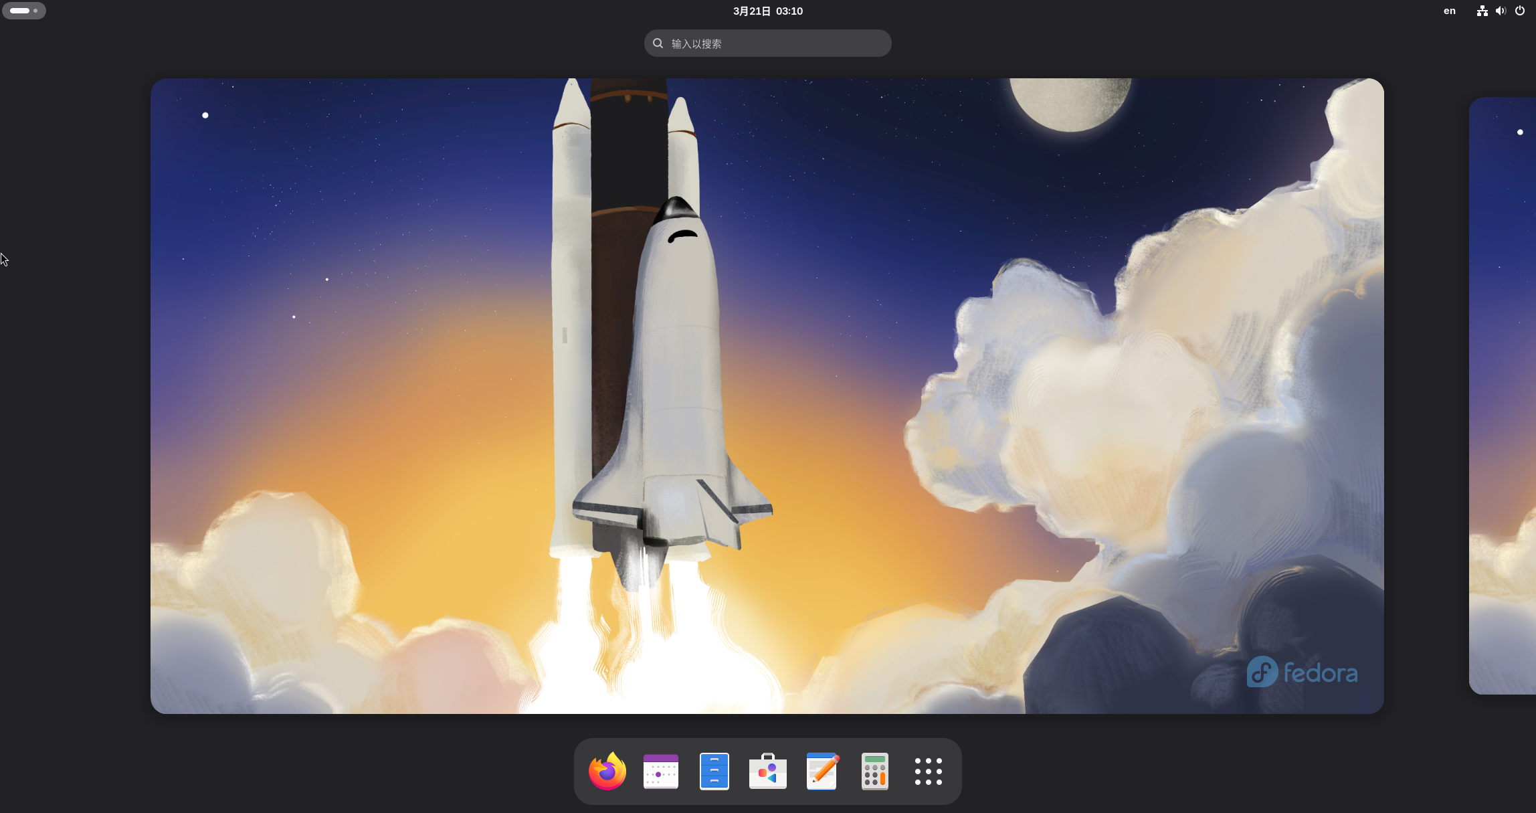Launch Firefox from the dash

tap(607, 772)
